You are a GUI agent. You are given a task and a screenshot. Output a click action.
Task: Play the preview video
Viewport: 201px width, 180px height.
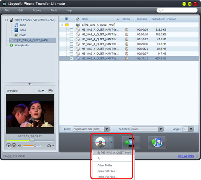(x=8, y=146)
